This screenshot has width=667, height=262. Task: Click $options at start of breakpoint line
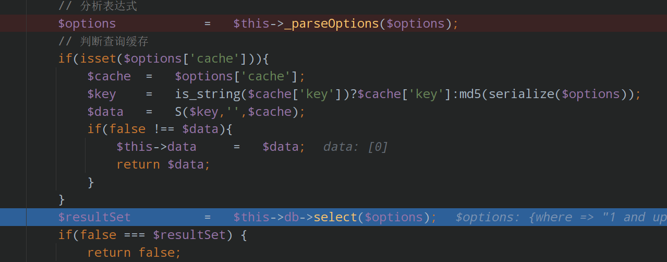(87, 23)
